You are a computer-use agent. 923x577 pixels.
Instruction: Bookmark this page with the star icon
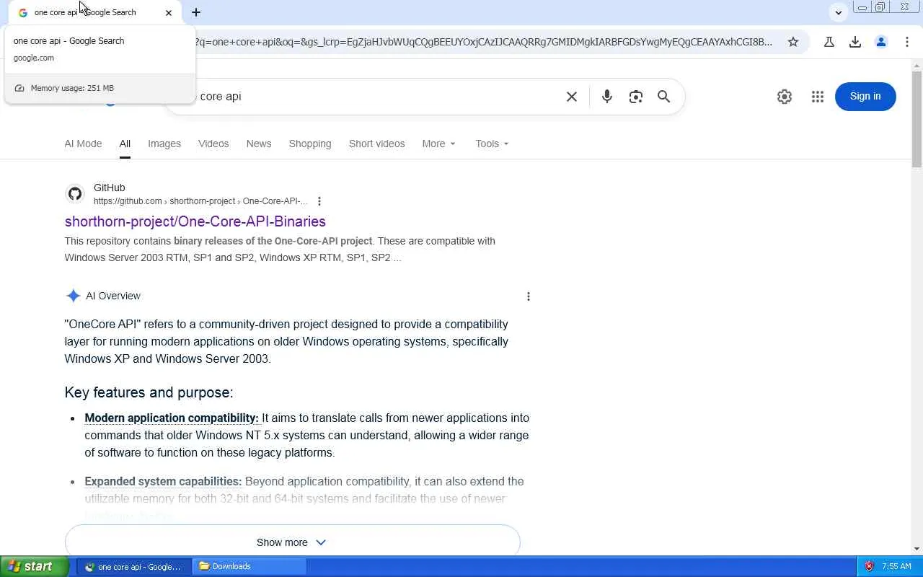click(x=793, y=42)
